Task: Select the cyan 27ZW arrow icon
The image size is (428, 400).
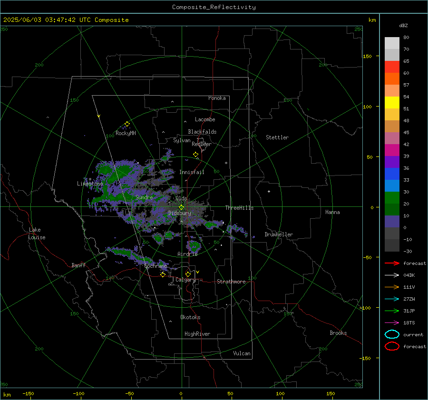Action: [392, 299]
